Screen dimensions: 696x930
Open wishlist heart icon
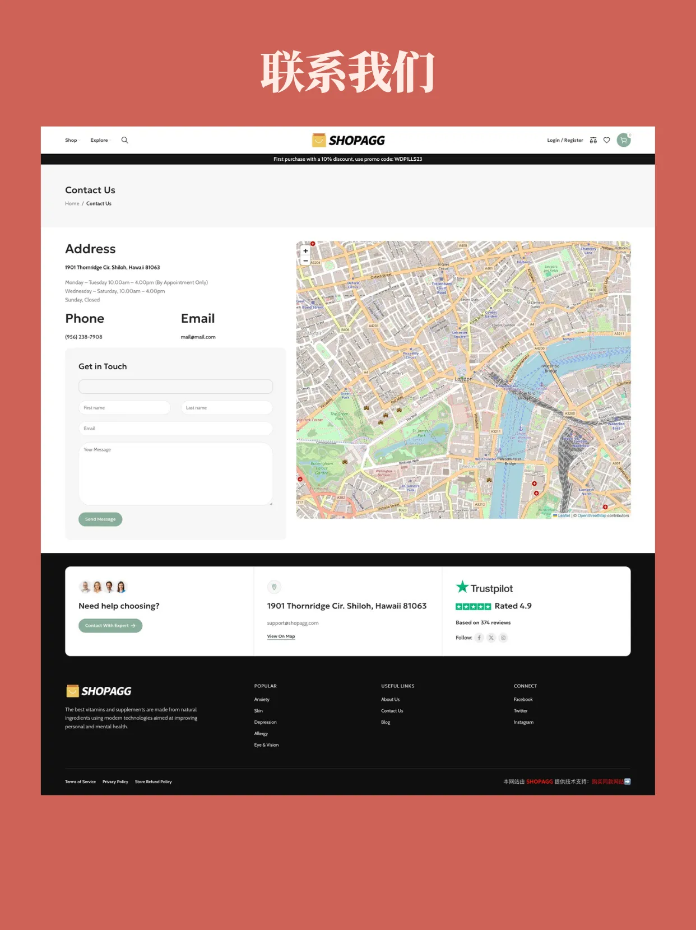coord(606,140)
